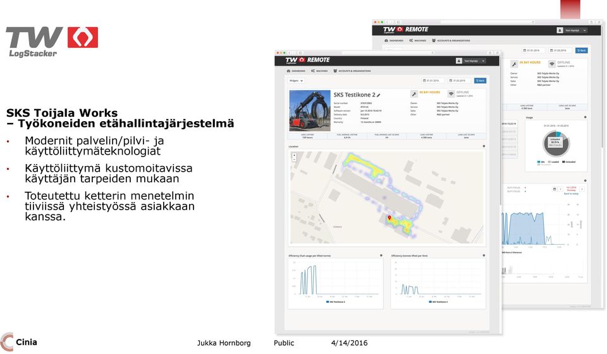The width and height of the screenshot is (607, 354).
Task: Click the wrench service icon in back window
Action: tap(514, 64)
